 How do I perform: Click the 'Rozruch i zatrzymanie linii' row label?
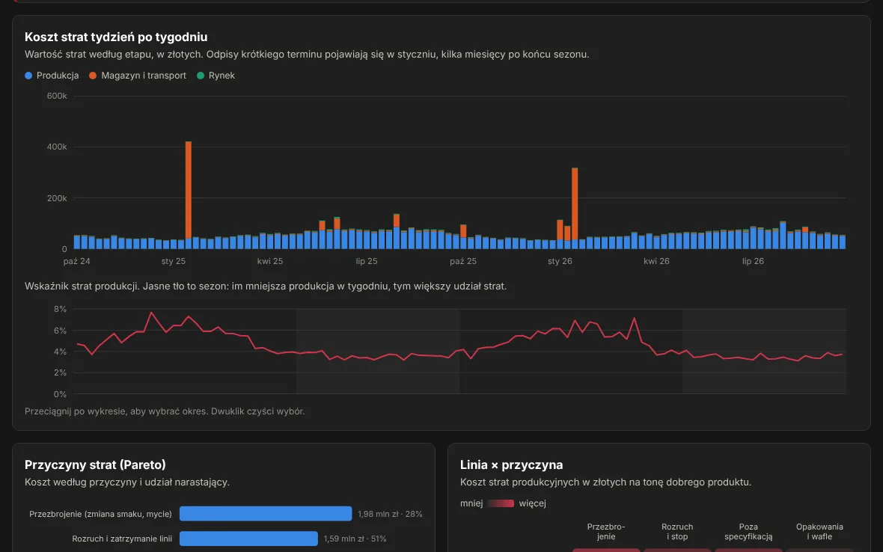coord(122,539)
